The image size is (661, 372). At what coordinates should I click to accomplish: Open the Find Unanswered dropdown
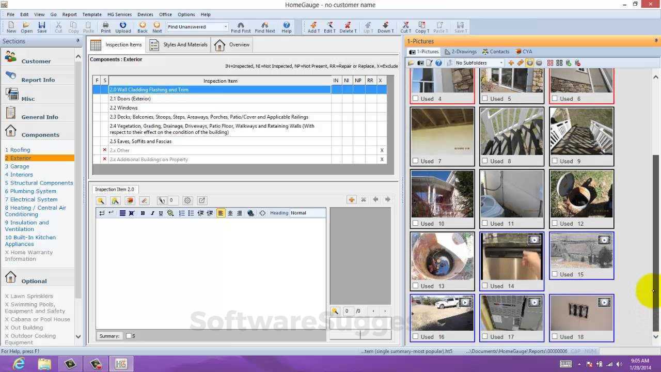click(225, 27)
